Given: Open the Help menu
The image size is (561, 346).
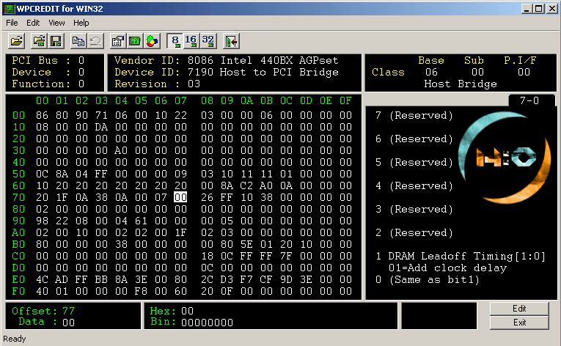Looking at the screenshot, I should 81,23.
